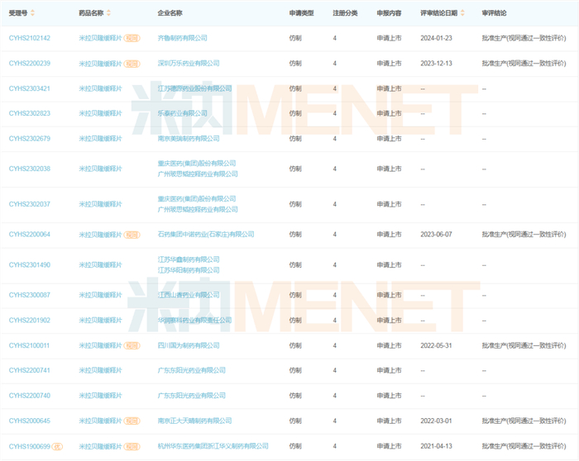
Task: Open acceptance number CYHS2302679
Action: tap(30, 139)
